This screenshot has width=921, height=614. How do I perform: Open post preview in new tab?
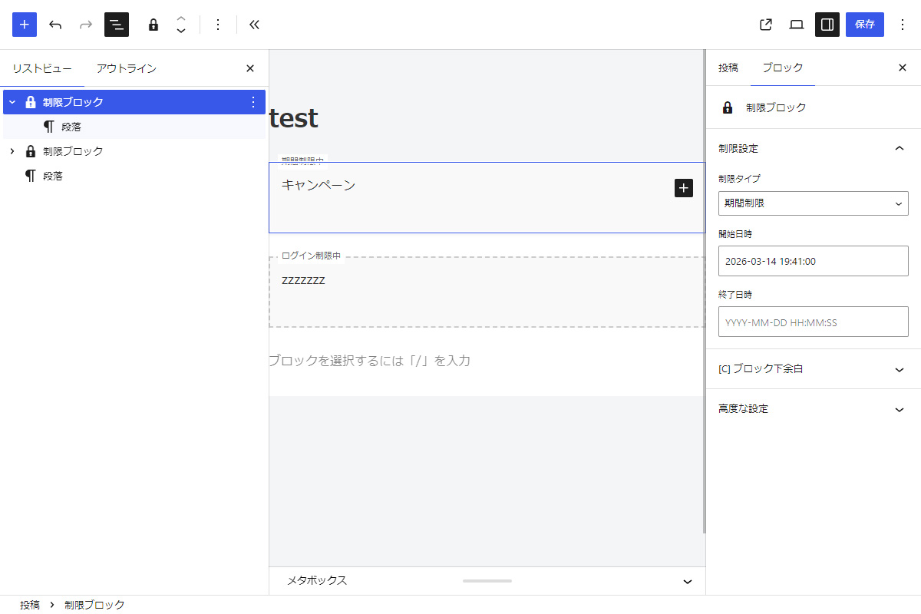[765, 25]
